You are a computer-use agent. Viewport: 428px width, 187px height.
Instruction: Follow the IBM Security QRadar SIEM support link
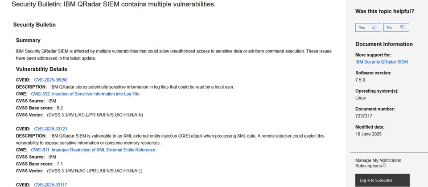click(x=382, y=62)
